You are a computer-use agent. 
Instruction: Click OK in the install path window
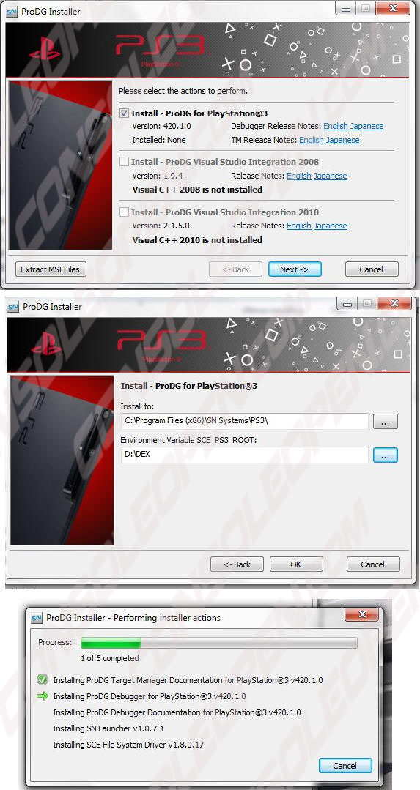point(296,564)
